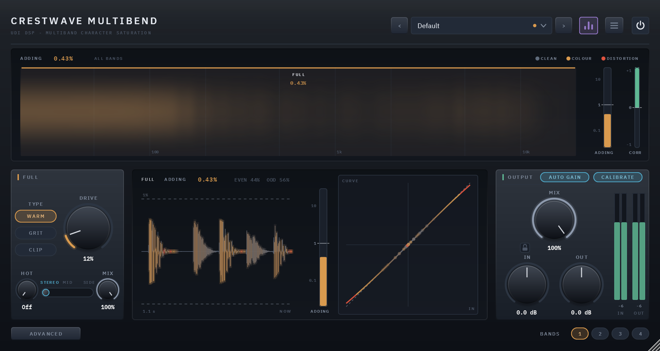Set bands count to 4

pos(640,334)
